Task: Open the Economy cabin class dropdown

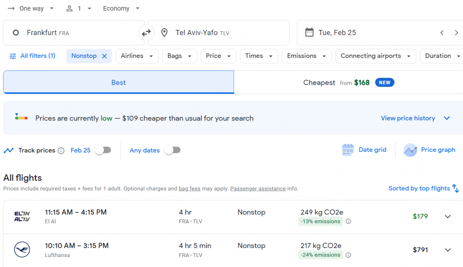Action: (121, 8)
